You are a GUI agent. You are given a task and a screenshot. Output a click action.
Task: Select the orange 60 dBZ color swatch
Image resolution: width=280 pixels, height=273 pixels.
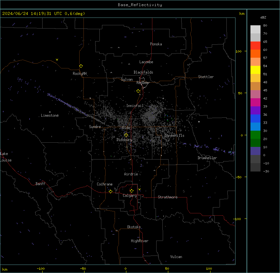255,53
